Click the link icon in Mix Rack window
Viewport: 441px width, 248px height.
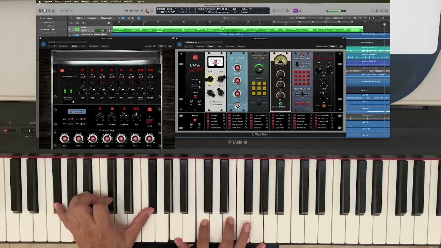[x=341, y=46]
